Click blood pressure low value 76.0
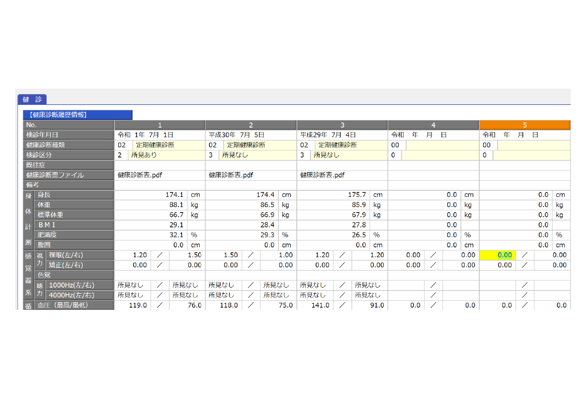Screen dimensions: 586x403 (187, 305)
